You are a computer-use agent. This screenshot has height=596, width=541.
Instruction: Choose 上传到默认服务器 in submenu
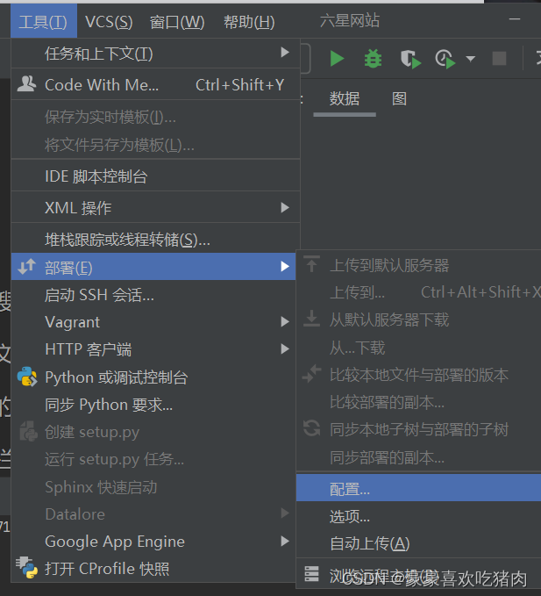click(x=419, y=265)
